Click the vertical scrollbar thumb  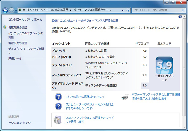click(184, 67)
